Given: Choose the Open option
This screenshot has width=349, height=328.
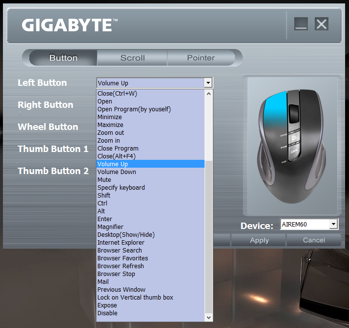Looking at the screenshot, I should tap(150, 101).
